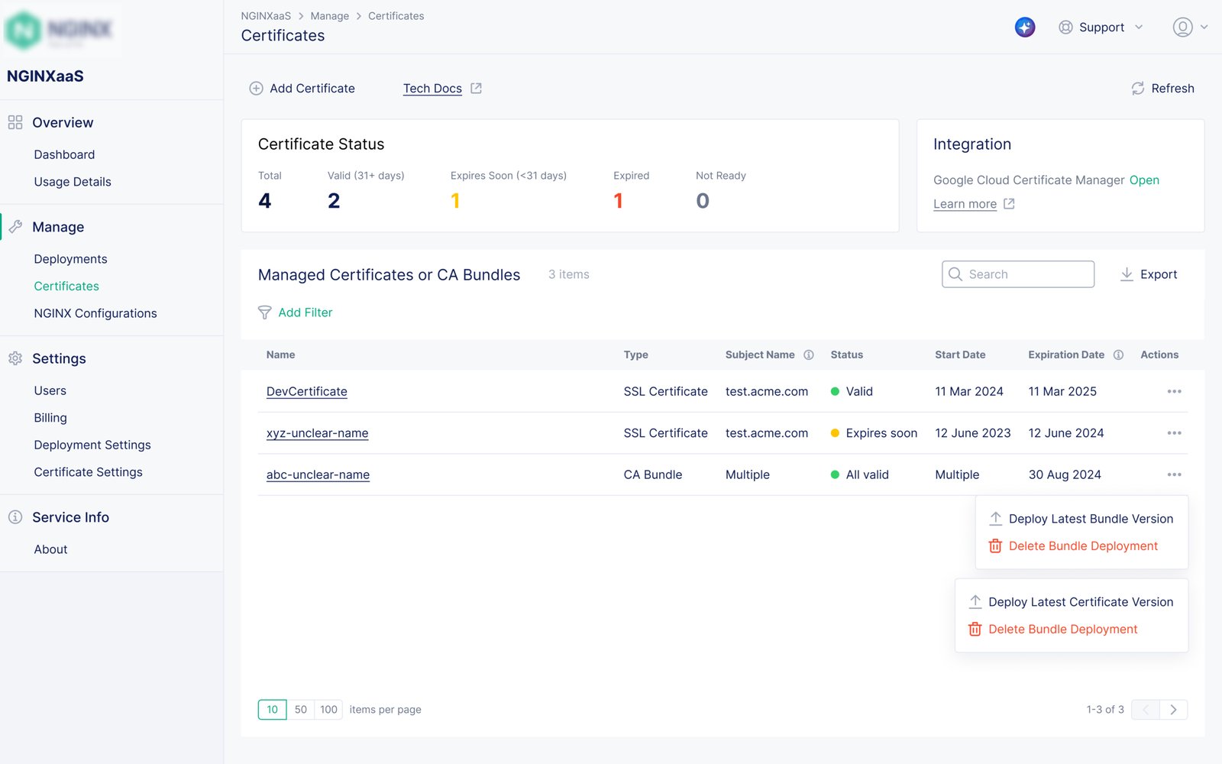The width and height of the screenshot is (1222, 764).
Task: Open actions menu for DevCertificate row
Action: coord(1174,392)
